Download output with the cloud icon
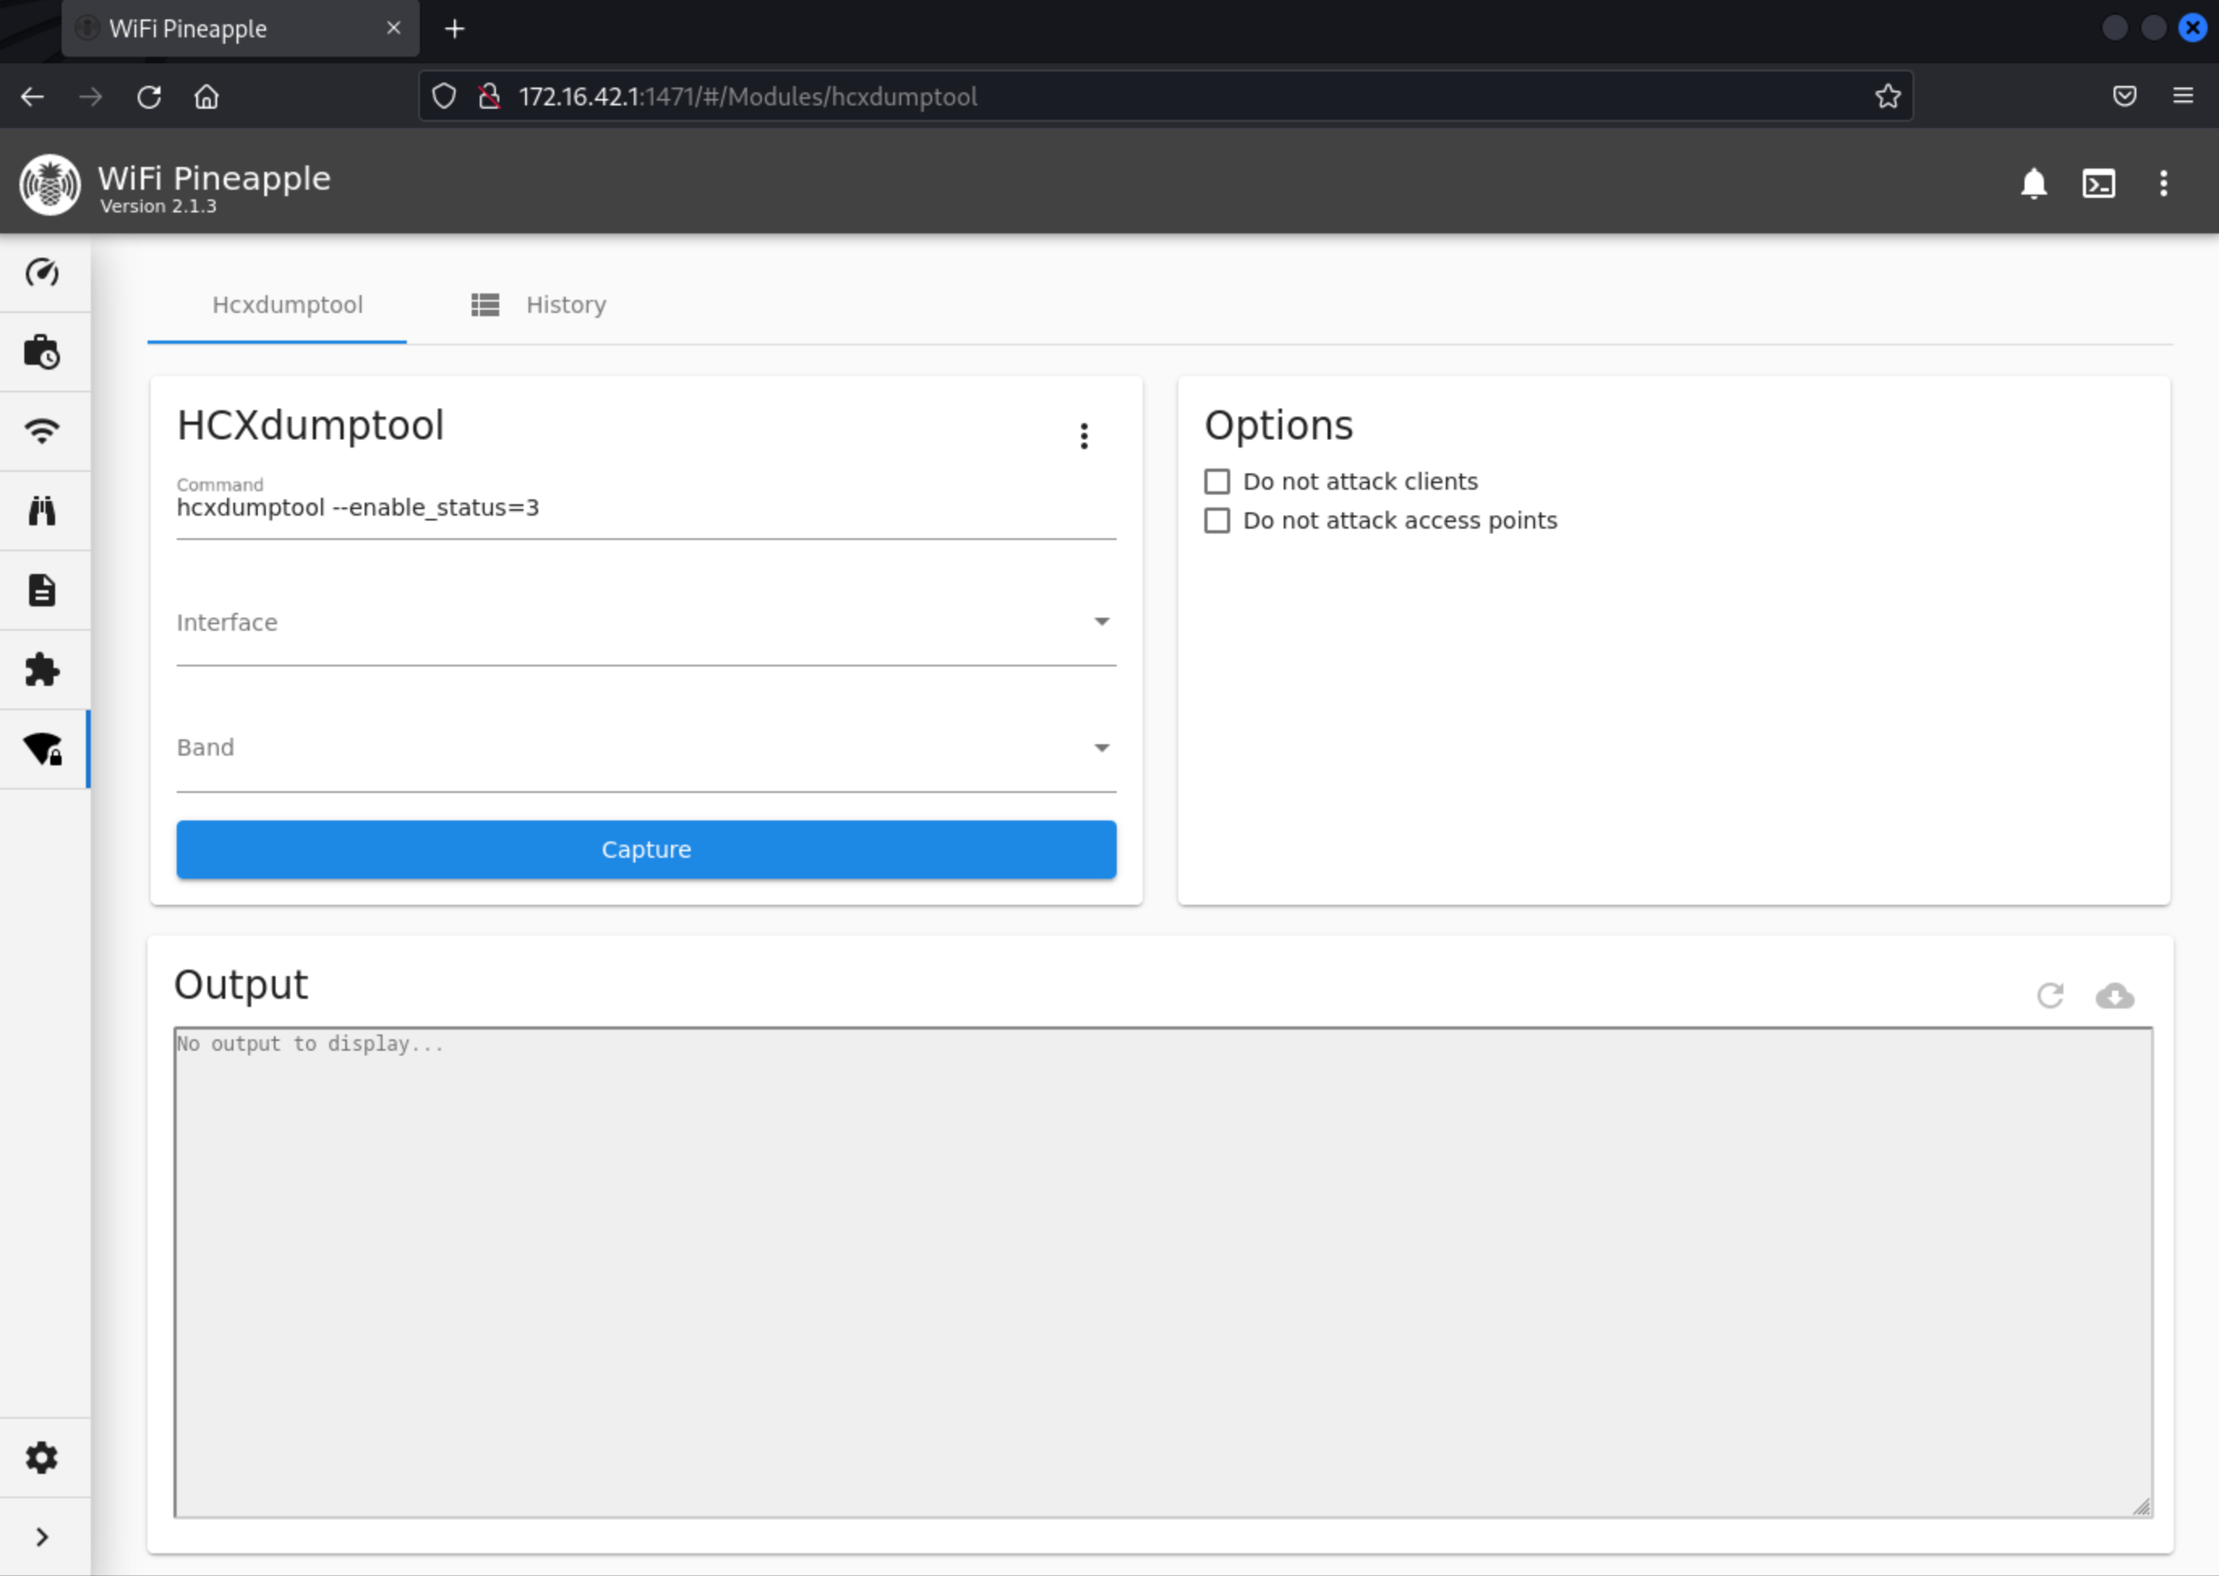2219x1576 pixels. point(2115,996)
